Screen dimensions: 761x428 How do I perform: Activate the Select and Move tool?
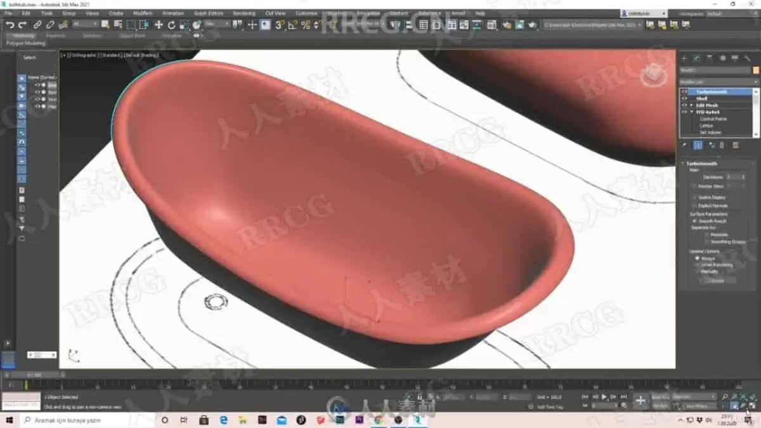click(159, 25)
